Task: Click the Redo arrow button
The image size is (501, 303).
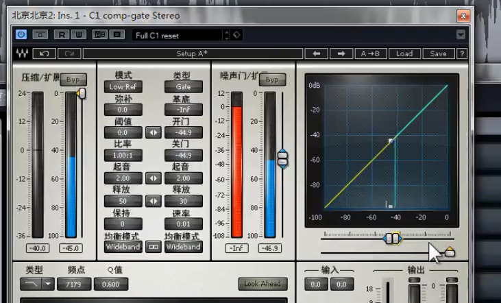Action: click(x=69, y=53)
